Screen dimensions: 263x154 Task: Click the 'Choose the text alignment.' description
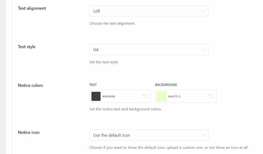point(112,24)
